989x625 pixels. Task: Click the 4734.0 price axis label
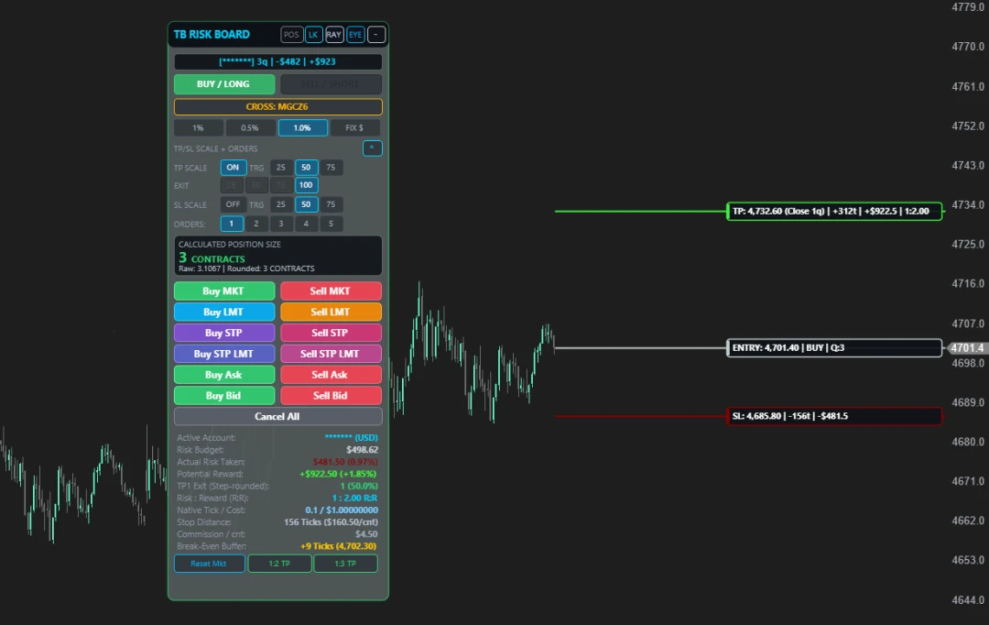968,205
